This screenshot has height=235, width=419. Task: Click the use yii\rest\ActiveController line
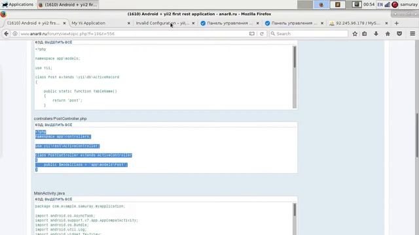[x=67, y=146]
